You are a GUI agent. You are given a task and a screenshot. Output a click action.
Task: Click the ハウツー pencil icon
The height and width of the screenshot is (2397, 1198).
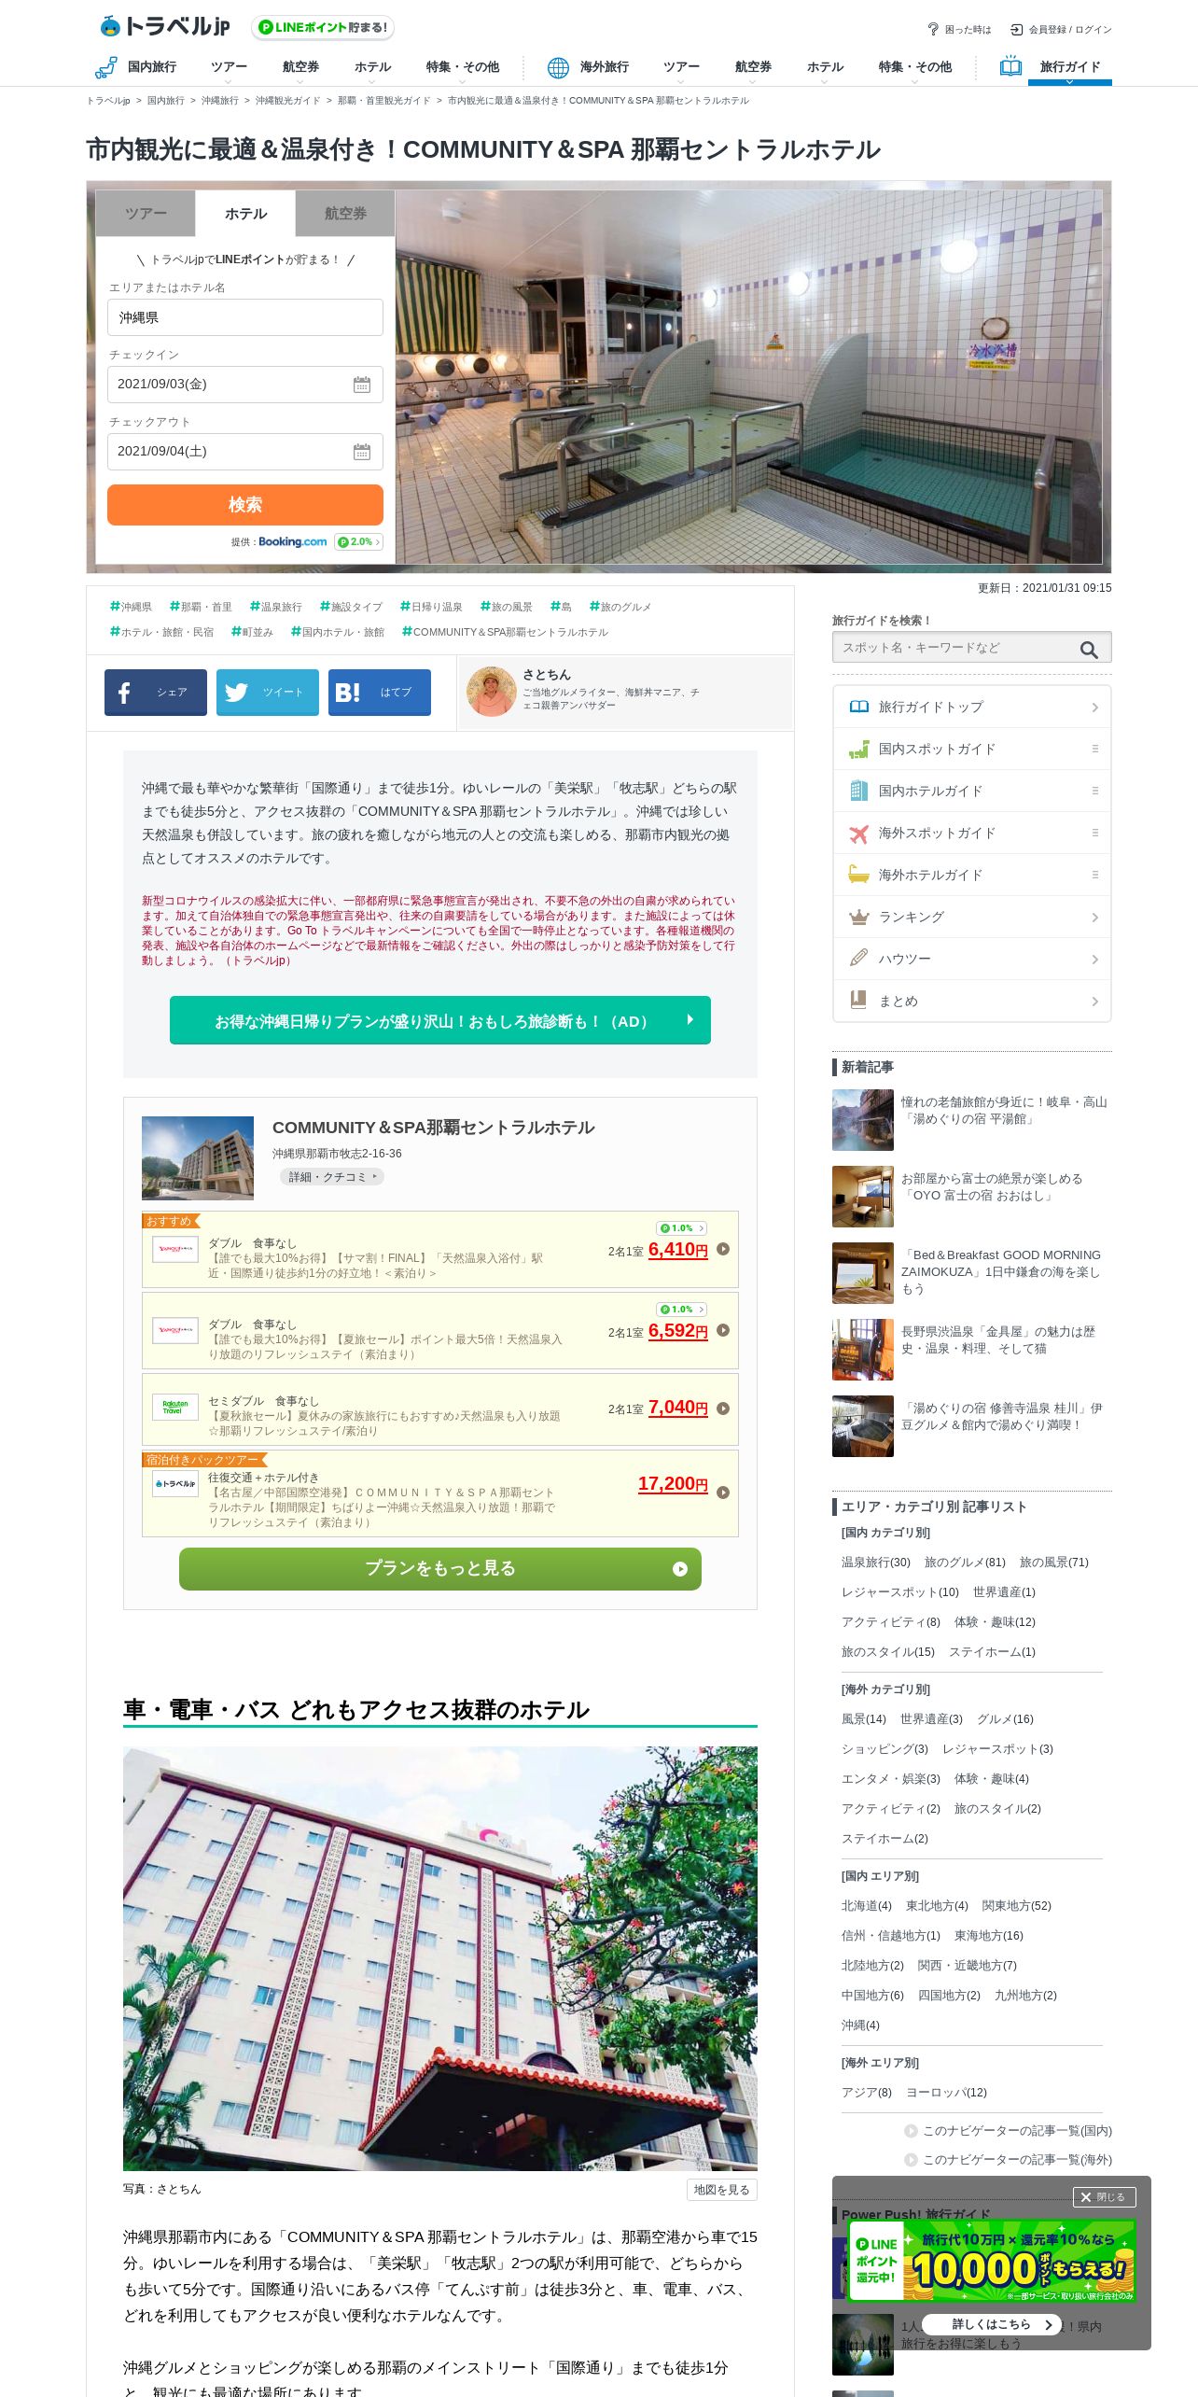[859, 959]
